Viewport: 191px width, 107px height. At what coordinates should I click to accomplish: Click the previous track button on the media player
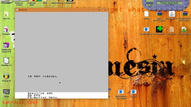tap(155, 9)
